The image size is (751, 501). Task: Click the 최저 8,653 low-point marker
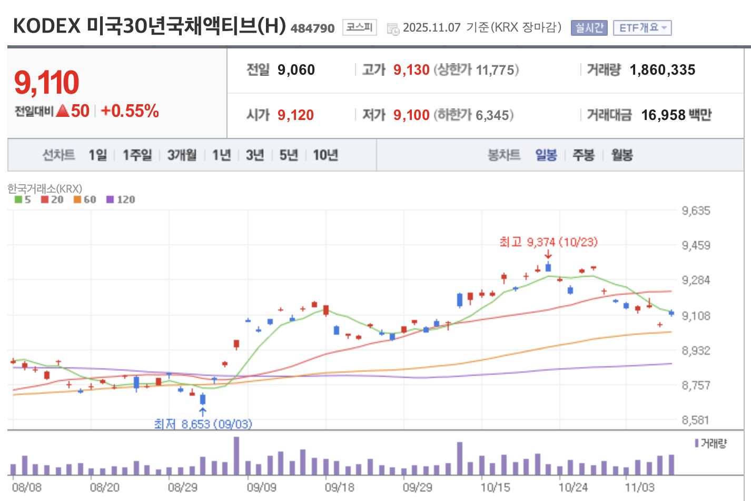point(203,424)
